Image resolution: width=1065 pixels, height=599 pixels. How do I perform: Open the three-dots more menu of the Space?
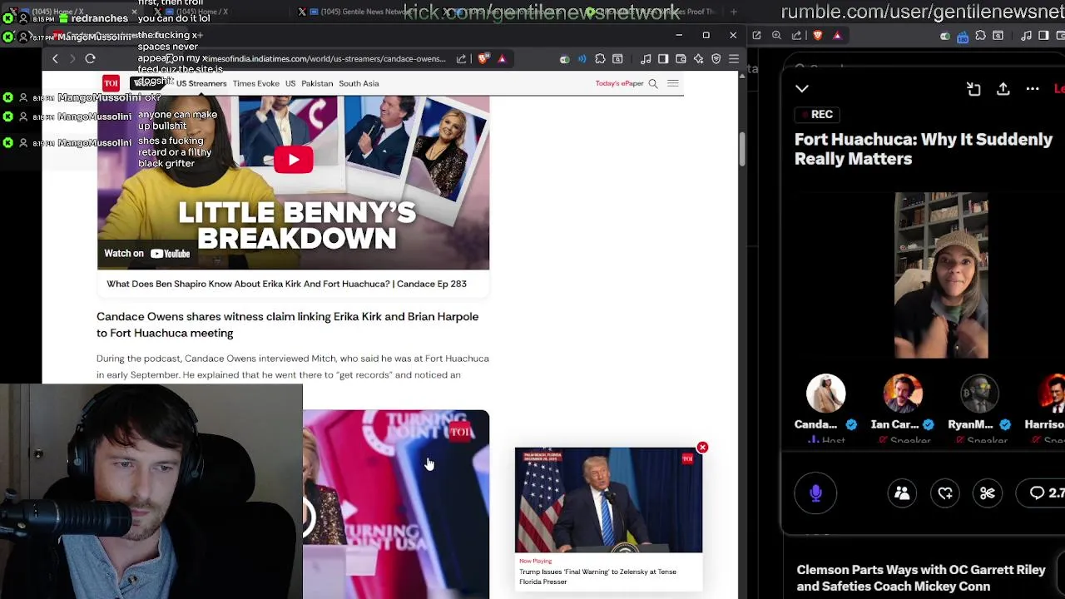point(1033,89)
